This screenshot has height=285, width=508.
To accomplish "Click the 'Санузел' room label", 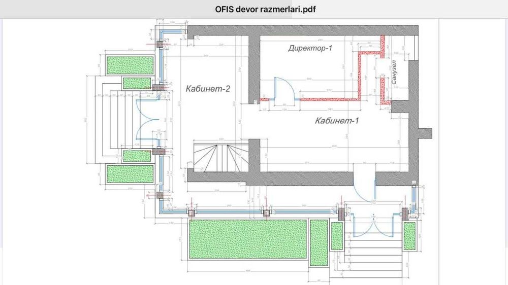I will click(x=394, y=73).
